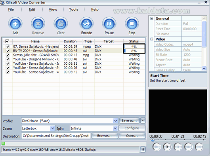Viewport: 210px width, 156px height.
Task: Click the green status indicator icon
Action: tap(3, 144)
